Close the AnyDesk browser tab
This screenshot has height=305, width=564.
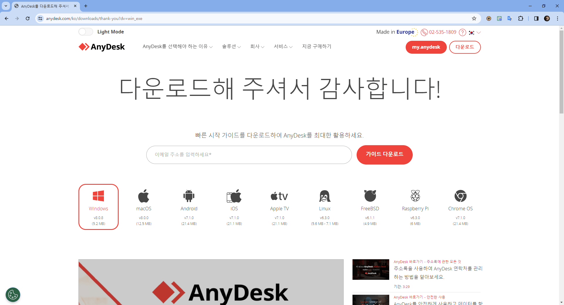tap(75, 6)
